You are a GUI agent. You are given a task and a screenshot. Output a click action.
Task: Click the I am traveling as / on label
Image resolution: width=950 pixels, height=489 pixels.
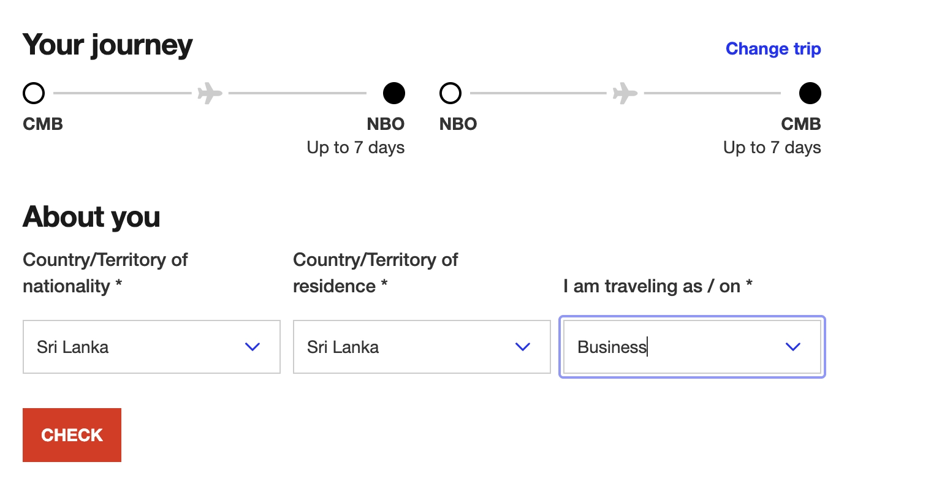[x=658, y=286]
